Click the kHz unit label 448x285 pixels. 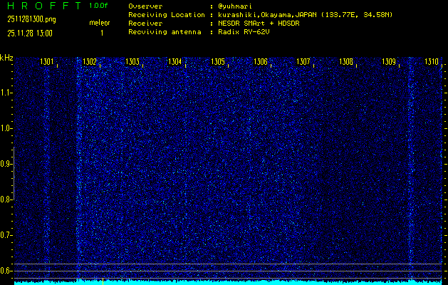click(x=6, y=58)
